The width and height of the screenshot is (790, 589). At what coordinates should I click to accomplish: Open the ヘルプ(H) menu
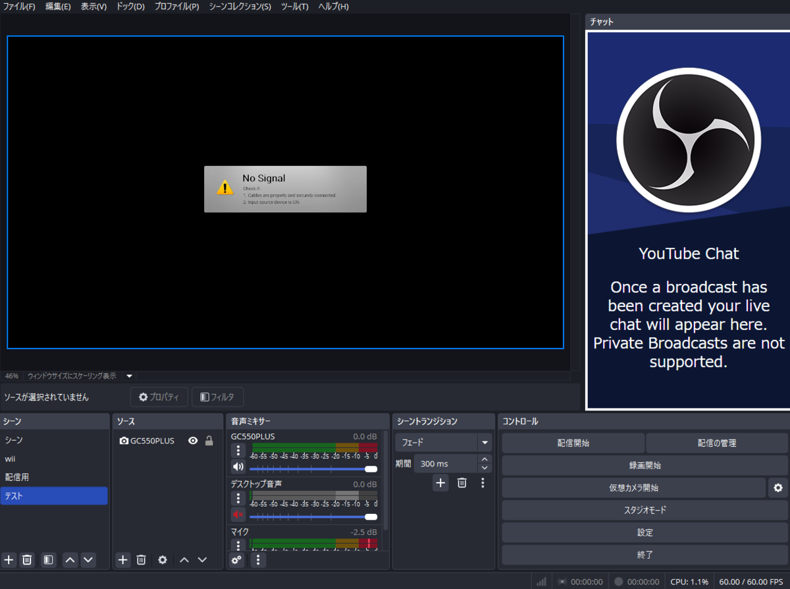[x=333, y=7]
